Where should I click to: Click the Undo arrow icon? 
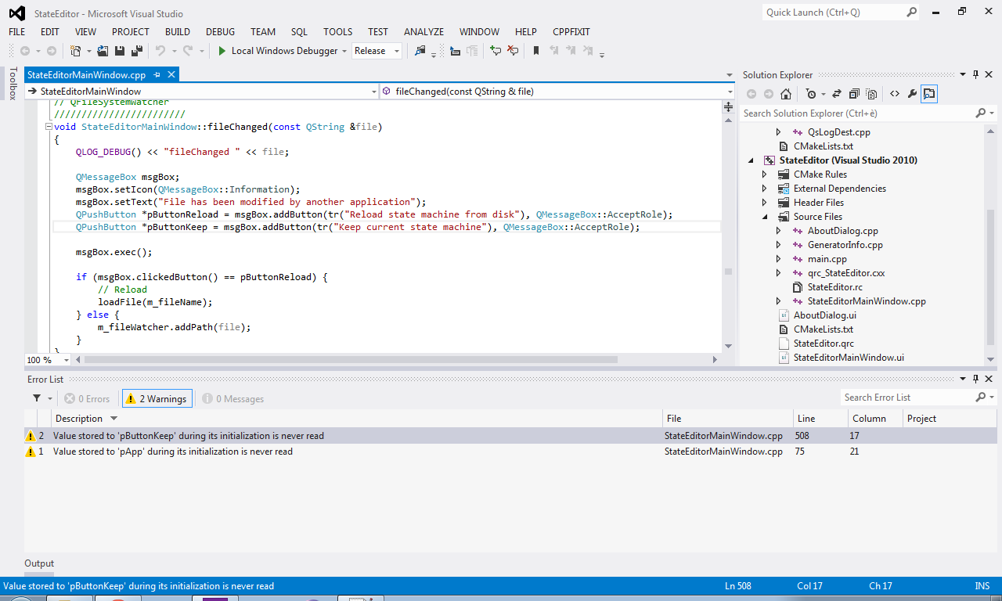click(160, 51)
